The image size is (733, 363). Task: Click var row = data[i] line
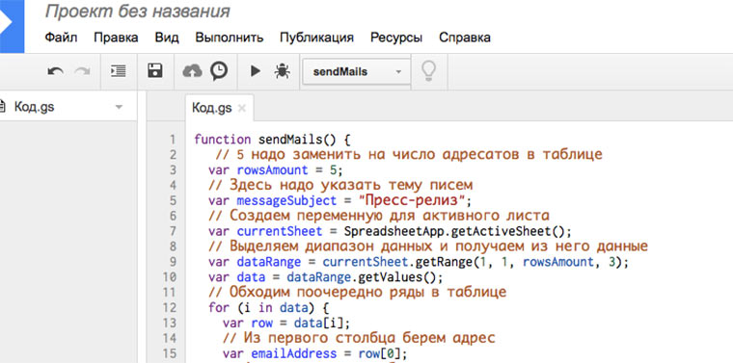286,324
